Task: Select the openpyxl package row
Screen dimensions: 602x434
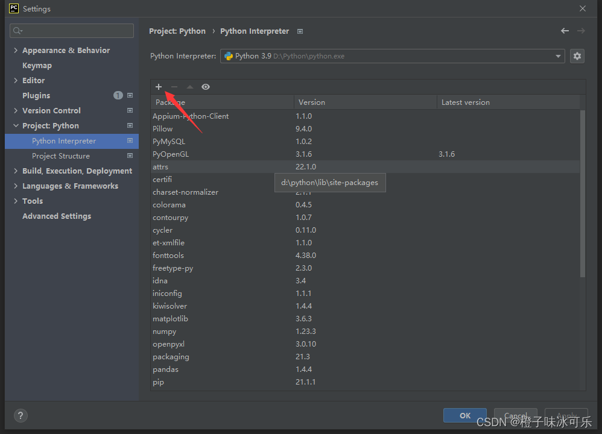Action: pos(365,344)
